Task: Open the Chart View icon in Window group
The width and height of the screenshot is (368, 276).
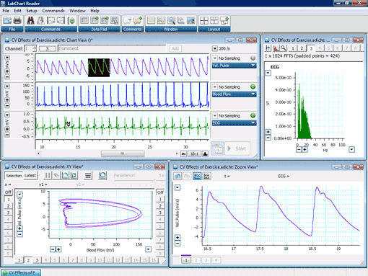Action: click(x=151, y=21)
